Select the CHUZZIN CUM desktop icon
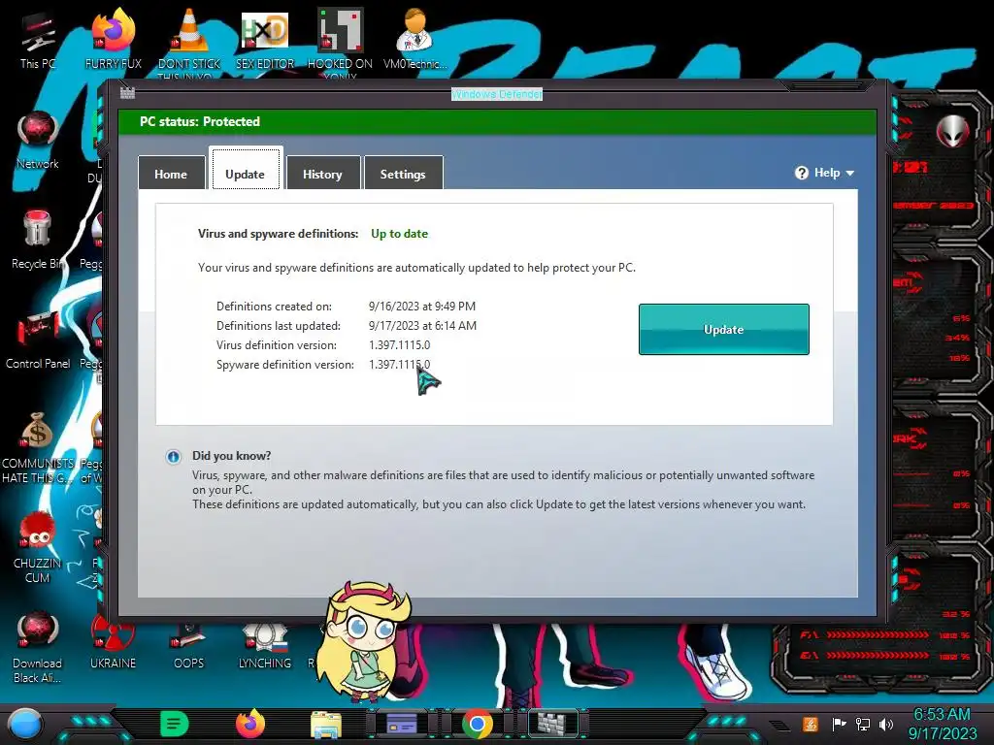 pyautogui.click(x=38, y=547)
